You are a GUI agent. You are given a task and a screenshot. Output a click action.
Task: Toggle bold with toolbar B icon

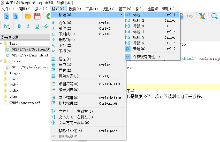[x=19, y=26]
